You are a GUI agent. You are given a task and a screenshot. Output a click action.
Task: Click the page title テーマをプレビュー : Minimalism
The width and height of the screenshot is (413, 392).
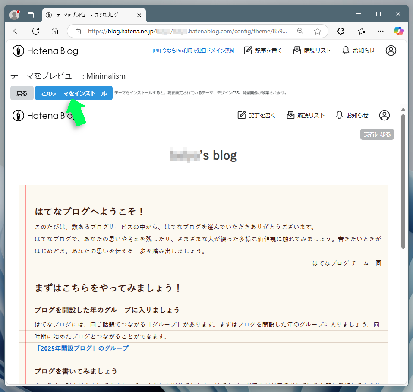(x=68, y=76)
